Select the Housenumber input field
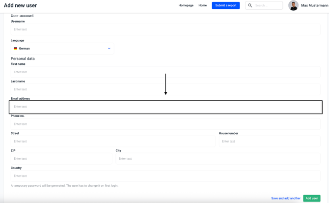This screenshot has height=203, width=329. pyautogui.click(x=269, y=142)
